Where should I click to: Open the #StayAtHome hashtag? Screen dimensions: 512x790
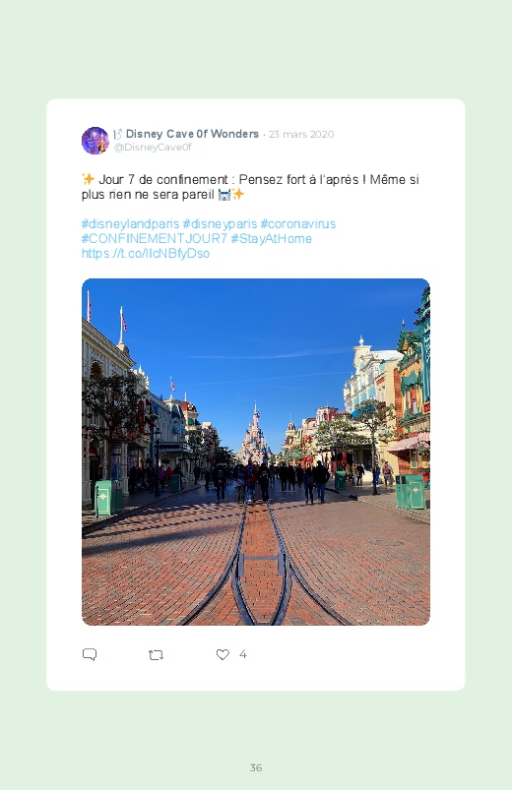point(272,238)
